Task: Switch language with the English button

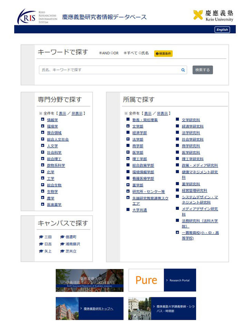Action: tap(222, 30)
